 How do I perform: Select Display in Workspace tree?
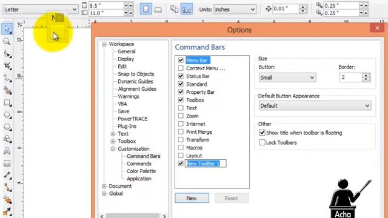click(x=125, y=59)
